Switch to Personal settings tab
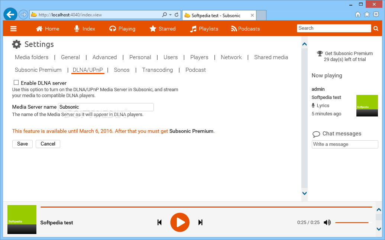 140,57
